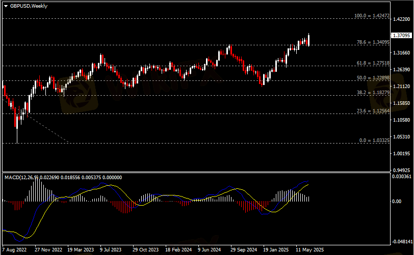
Task: Click the 9 Jul 2023 date label
Action: 111,250
